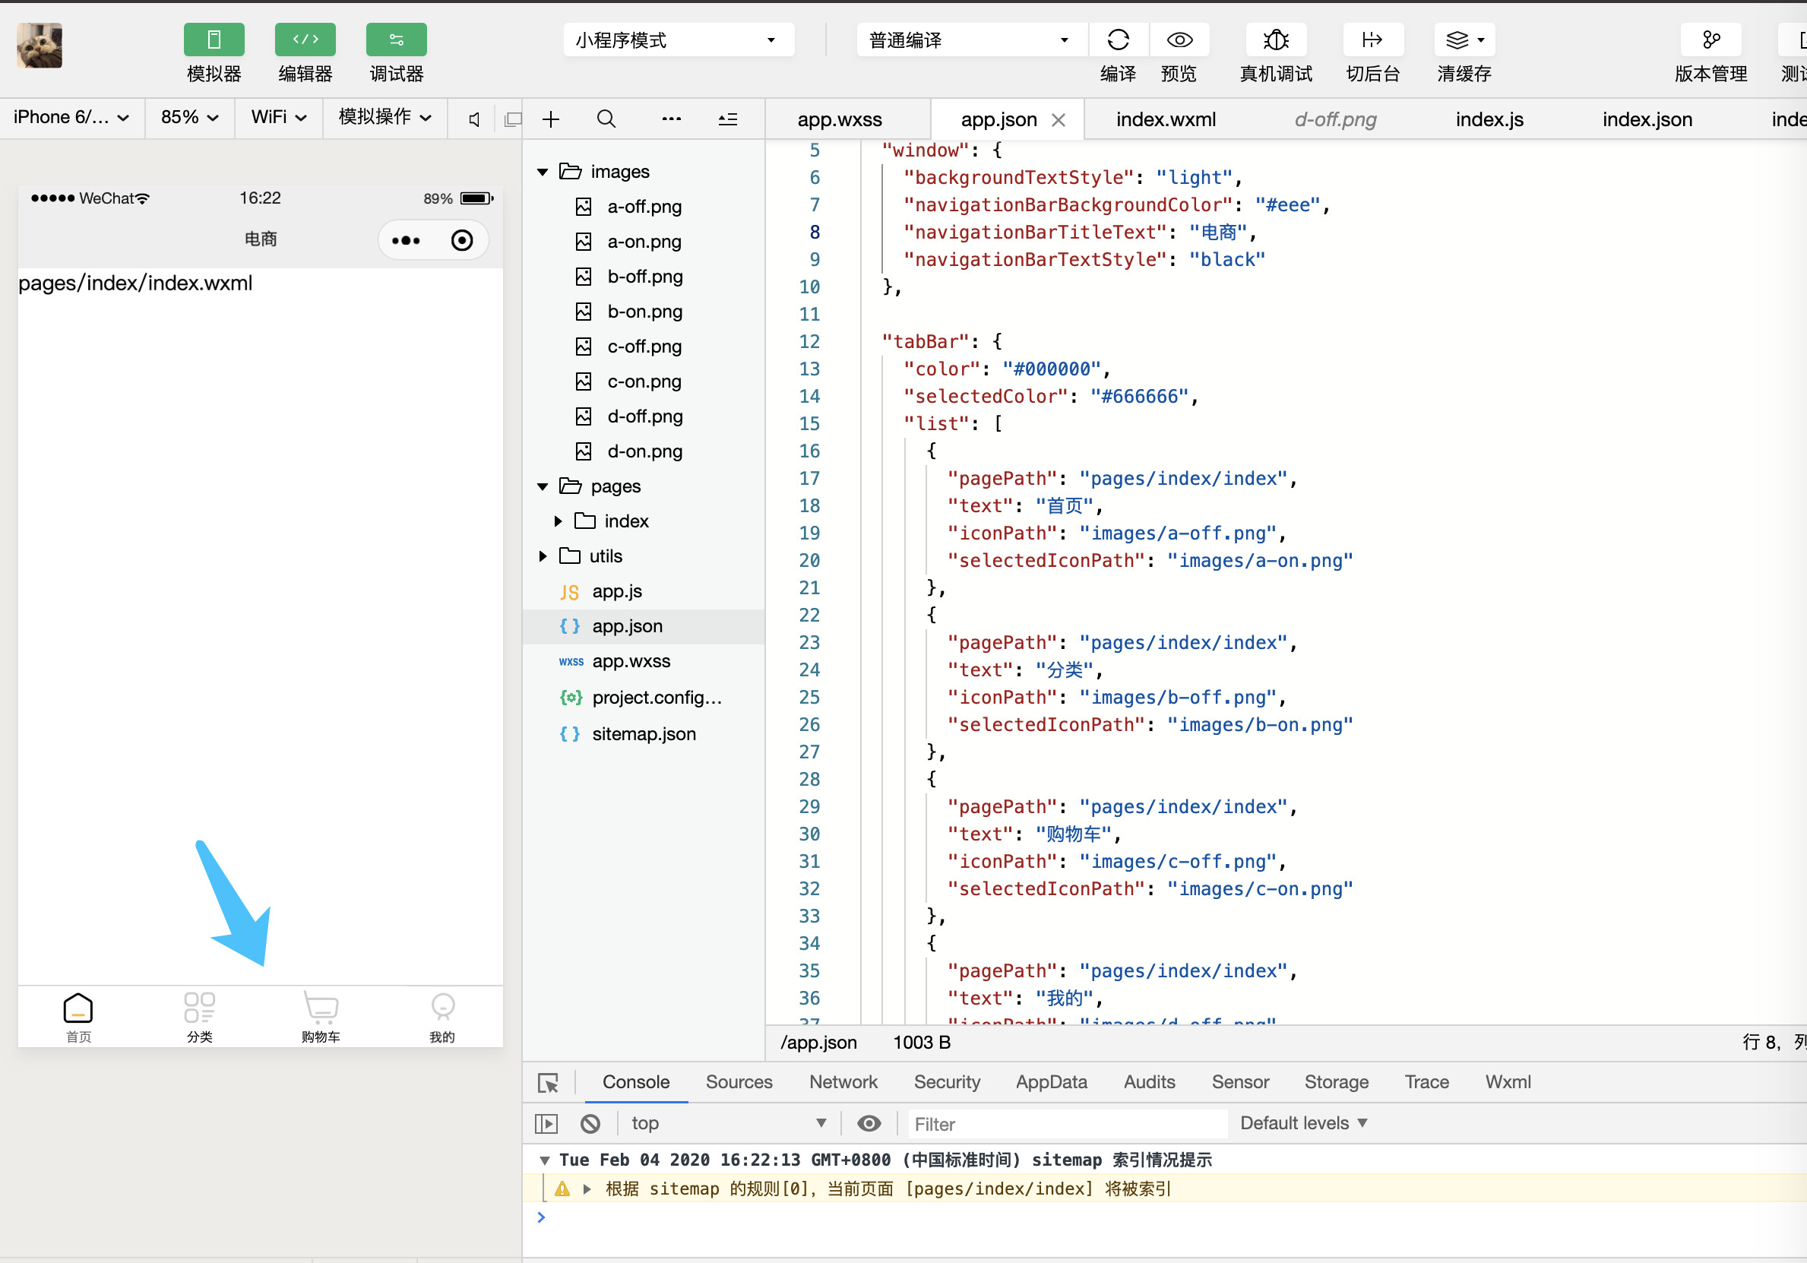The image size is (1807, 1263).
Task: Collapse the images folder
Action: [x=543, y=172]
